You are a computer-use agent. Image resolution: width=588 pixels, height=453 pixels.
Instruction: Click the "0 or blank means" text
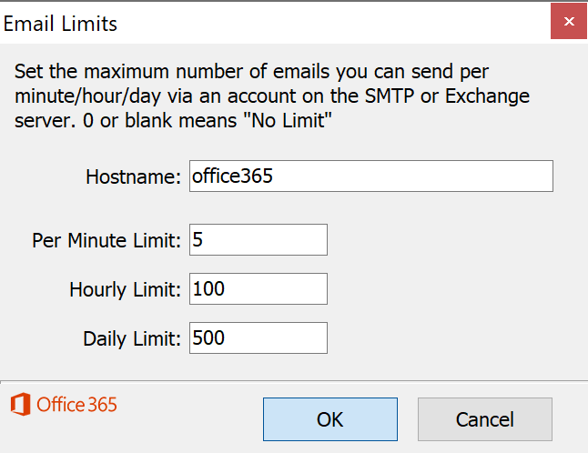[x=160, y=121]
